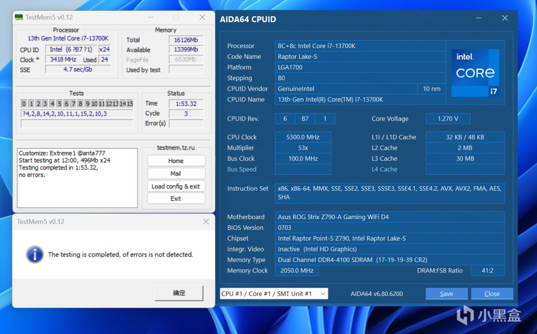Click the PageFile value 6530Mb

click(186, 59)
